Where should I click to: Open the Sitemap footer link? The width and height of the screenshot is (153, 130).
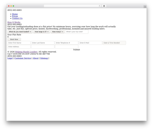pyautogui.click(x=44, y=58)
